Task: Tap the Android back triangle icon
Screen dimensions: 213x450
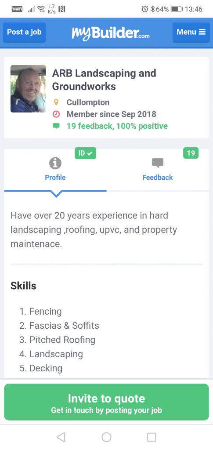Action: [61, 437]
